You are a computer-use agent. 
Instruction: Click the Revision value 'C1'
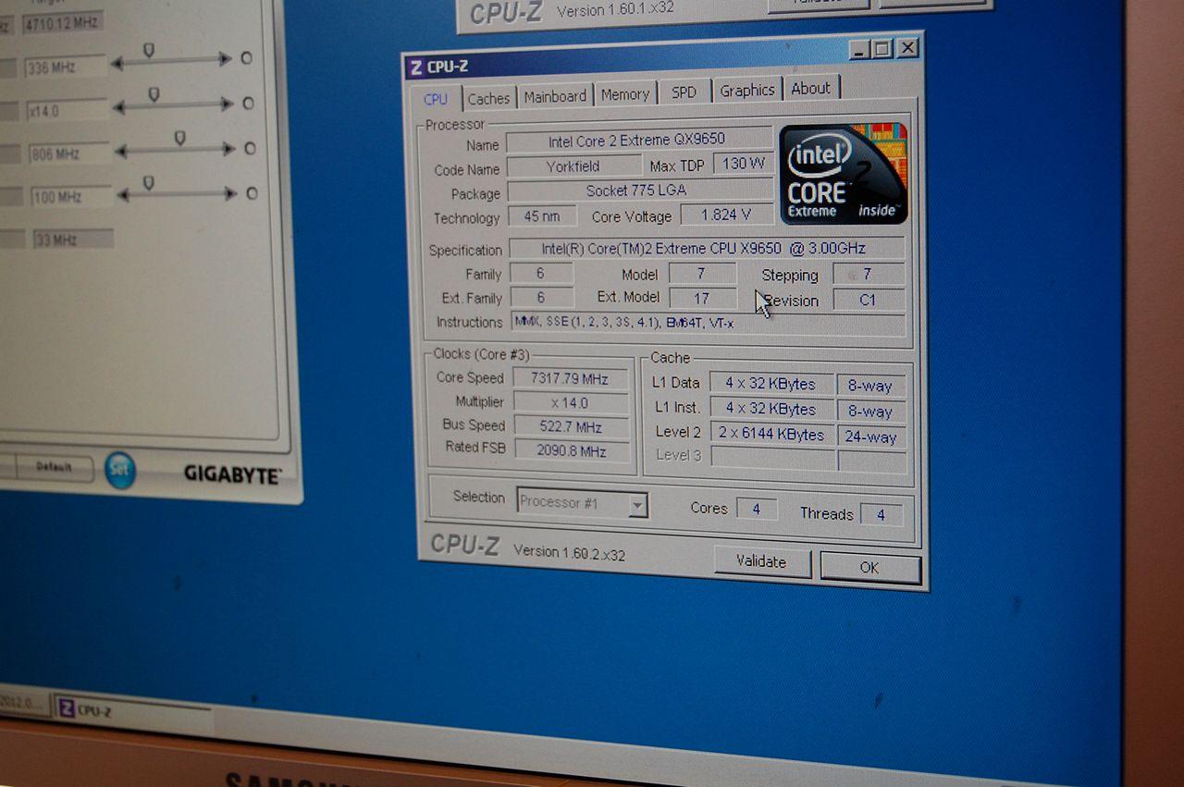[868, 300]
